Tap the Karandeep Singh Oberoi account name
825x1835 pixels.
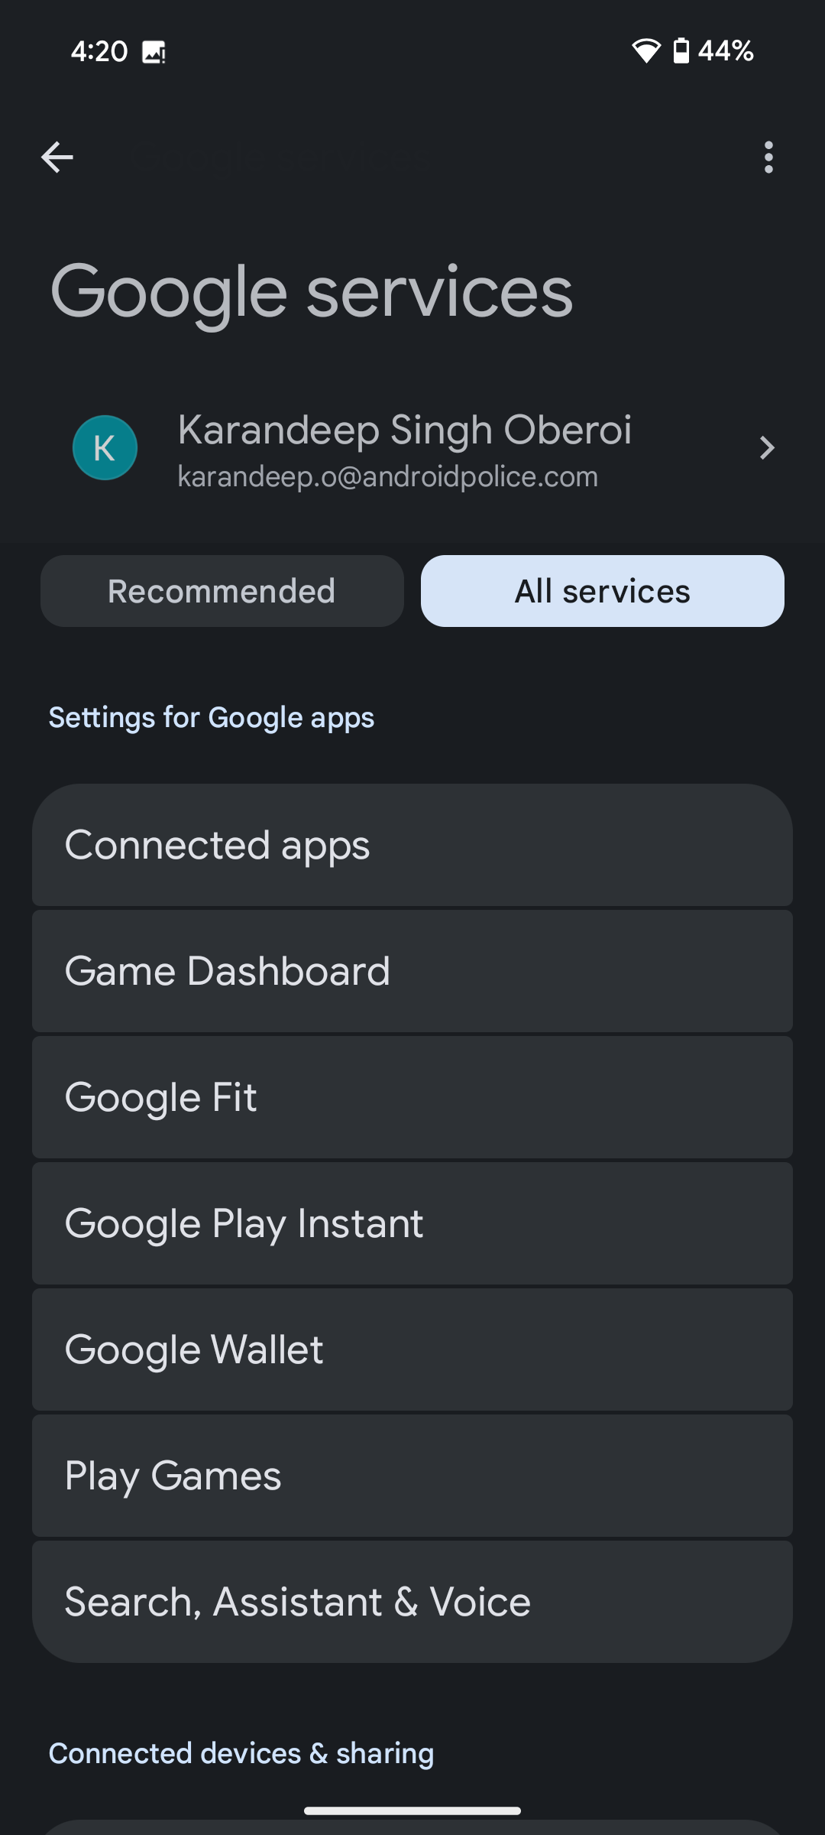pos(404,430)
